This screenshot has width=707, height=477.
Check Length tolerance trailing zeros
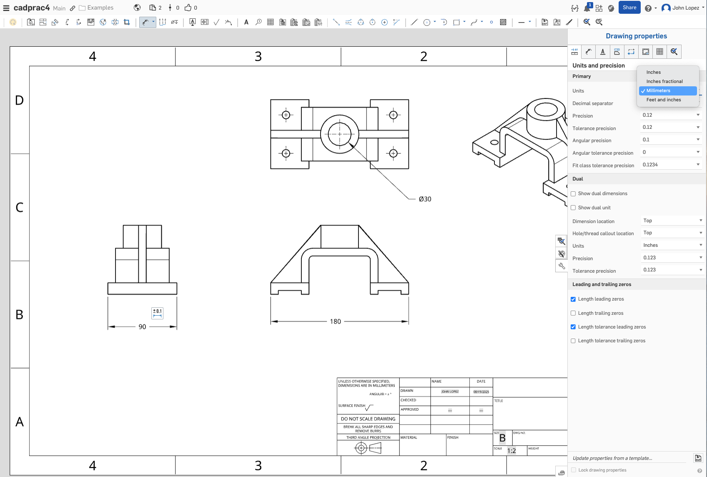tap(573, 341)
